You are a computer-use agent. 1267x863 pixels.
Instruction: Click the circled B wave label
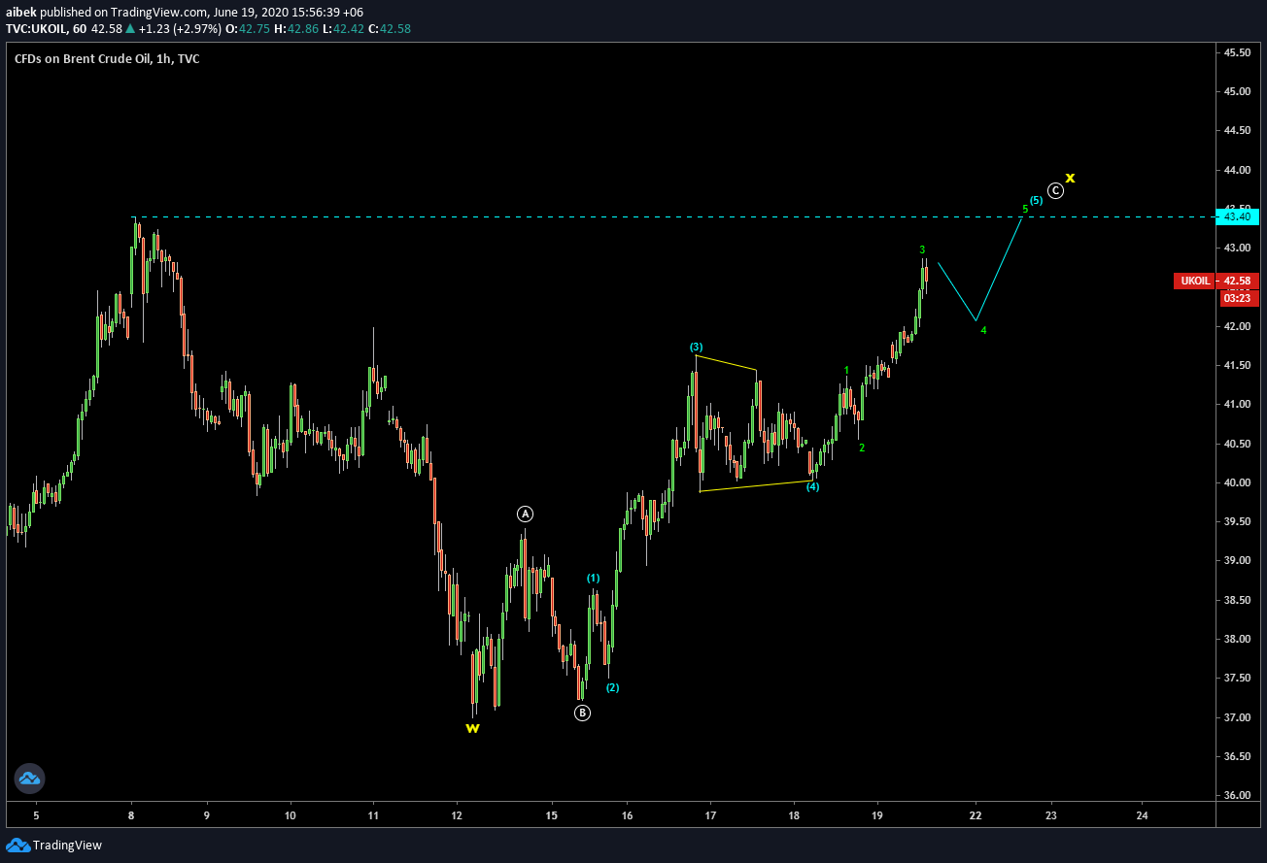(582, 713)
